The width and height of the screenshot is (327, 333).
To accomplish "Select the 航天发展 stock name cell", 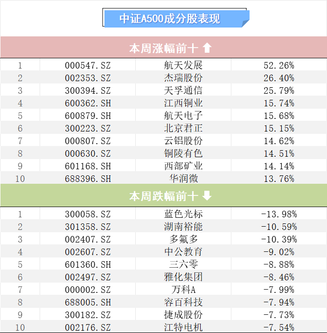I will click(183, 65).
